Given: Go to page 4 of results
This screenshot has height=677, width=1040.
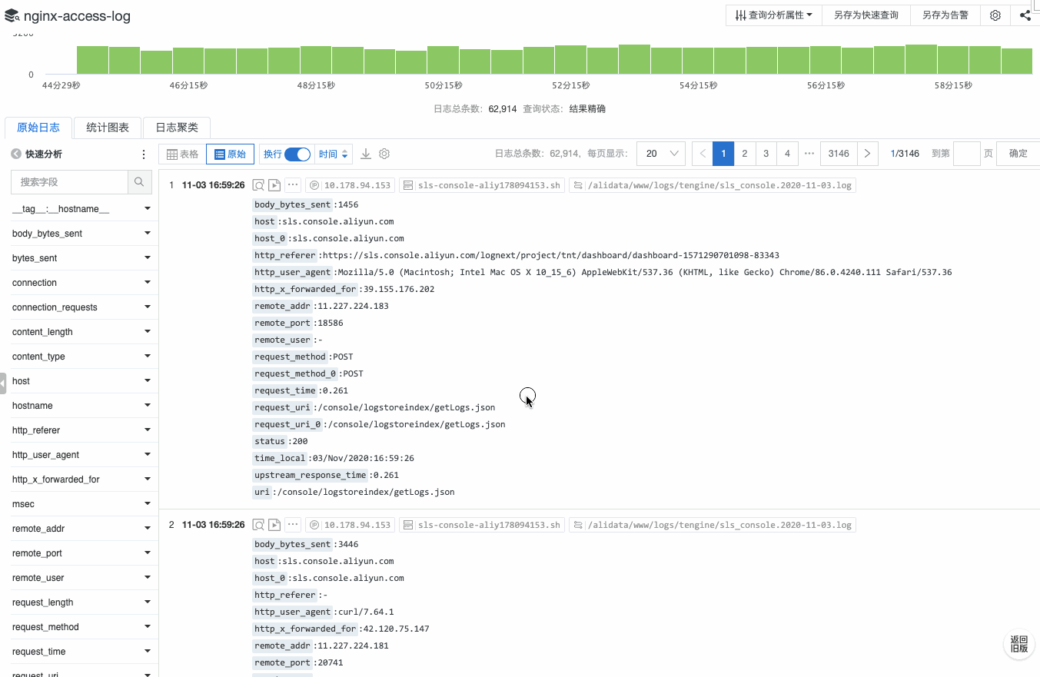Looking at the screenshot, I should coord(787,154).
